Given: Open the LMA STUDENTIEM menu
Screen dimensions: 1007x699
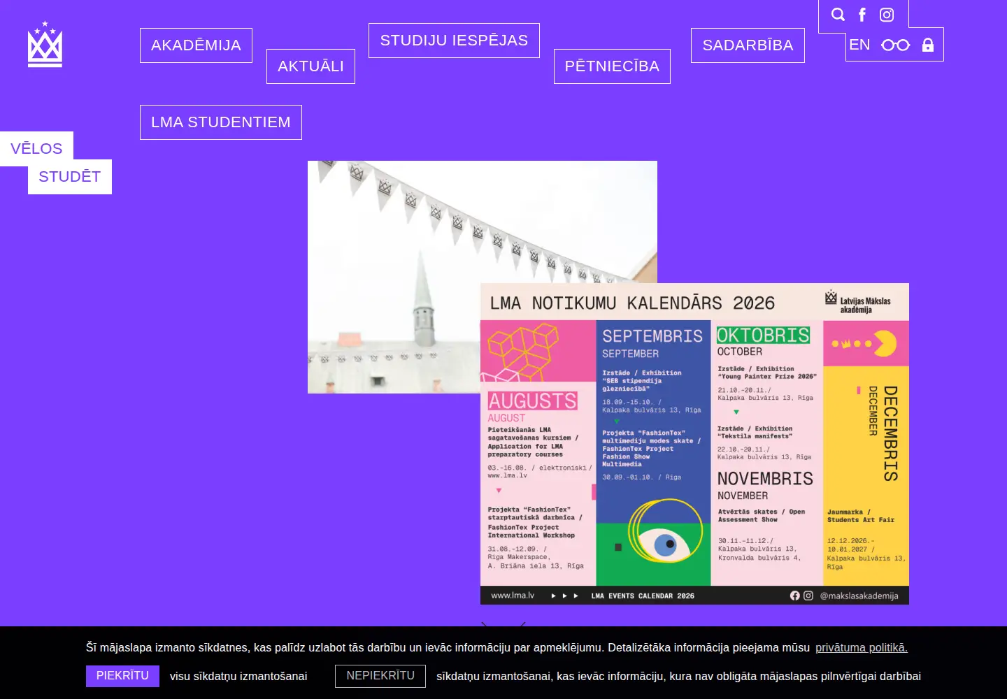Looking at the screenshot, I should point(221,122).
